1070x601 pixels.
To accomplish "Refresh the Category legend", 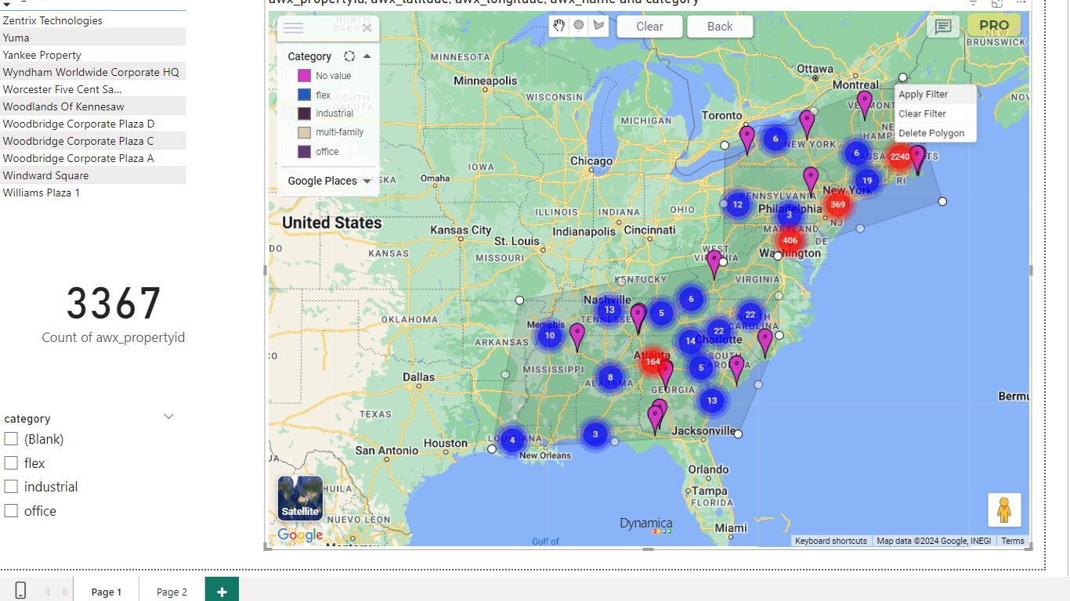I will 349,56.
